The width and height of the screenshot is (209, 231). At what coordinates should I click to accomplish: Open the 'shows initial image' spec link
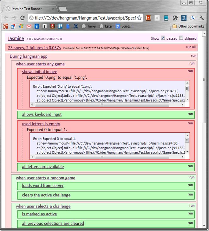[x=39, y=72]
